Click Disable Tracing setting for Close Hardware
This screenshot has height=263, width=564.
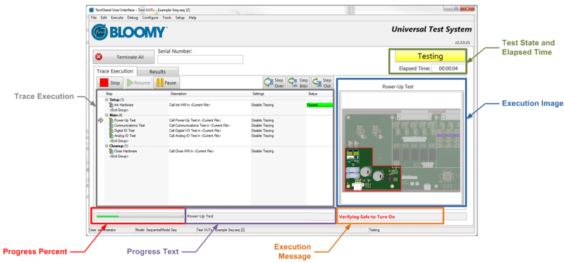[262, 152]
